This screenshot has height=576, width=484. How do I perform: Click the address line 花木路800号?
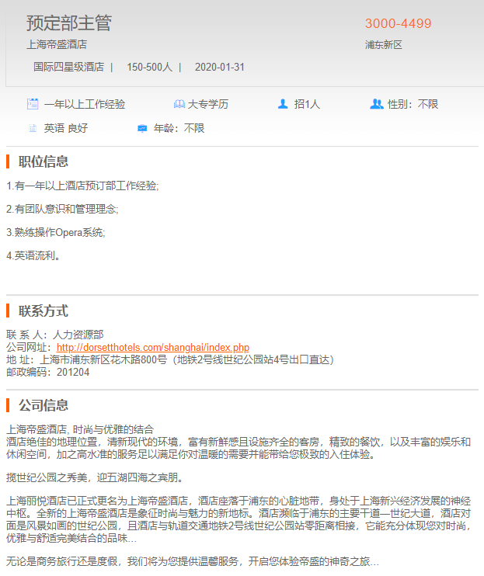pyautogui.click(x=170, y=359)
